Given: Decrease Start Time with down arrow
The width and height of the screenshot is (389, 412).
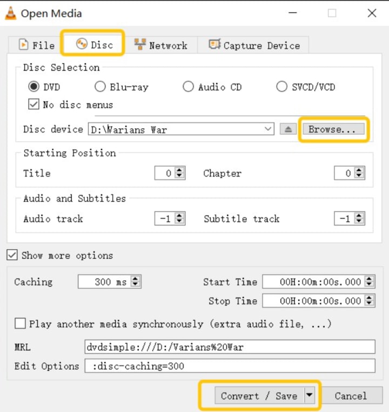Looking at the screenshot, I should 370,284.
